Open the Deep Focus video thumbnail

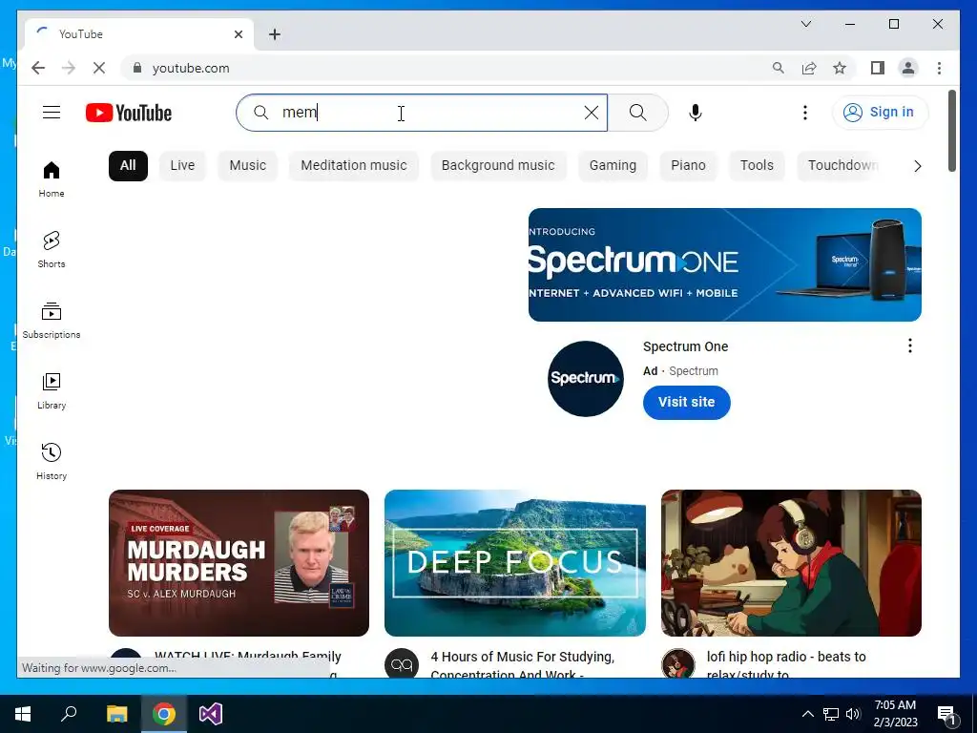(x=514, y=563)
